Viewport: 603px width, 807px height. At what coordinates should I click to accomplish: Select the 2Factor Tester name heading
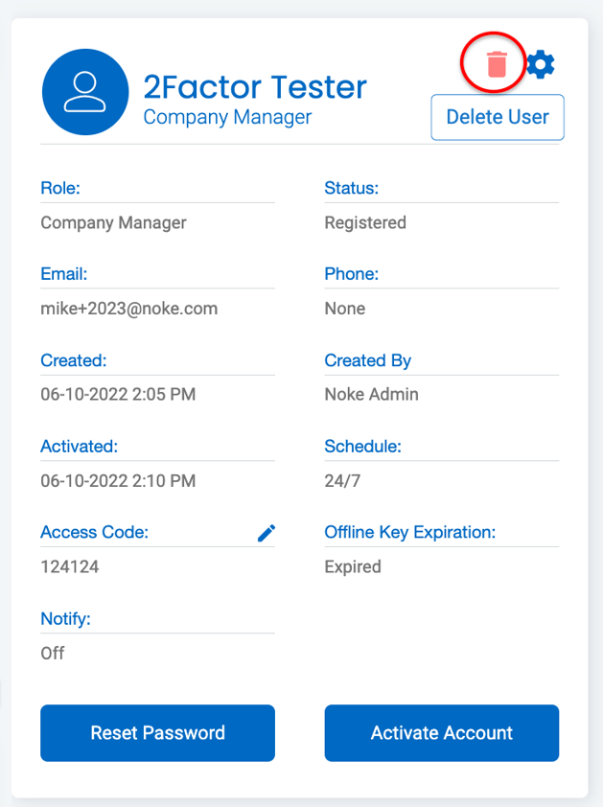[x=255, y=86]
